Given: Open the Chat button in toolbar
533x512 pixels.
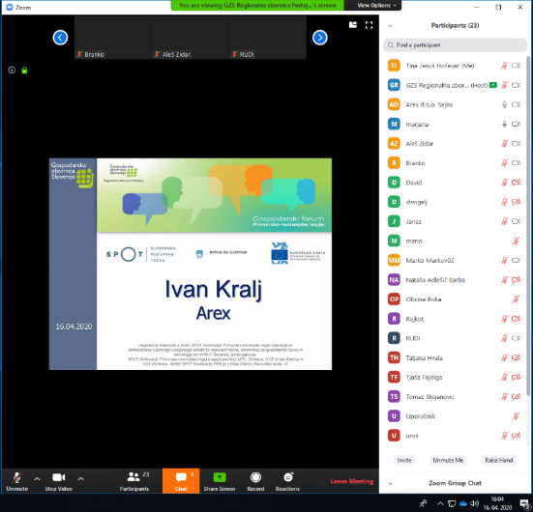Looking at the screenshot, I should pyautogui.click(x=181, y=481).
